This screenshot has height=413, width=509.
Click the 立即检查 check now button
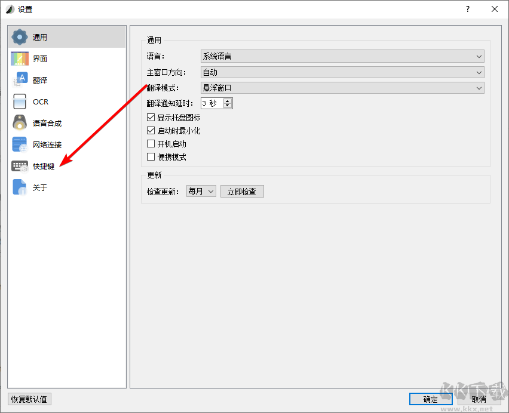(242, 191)
